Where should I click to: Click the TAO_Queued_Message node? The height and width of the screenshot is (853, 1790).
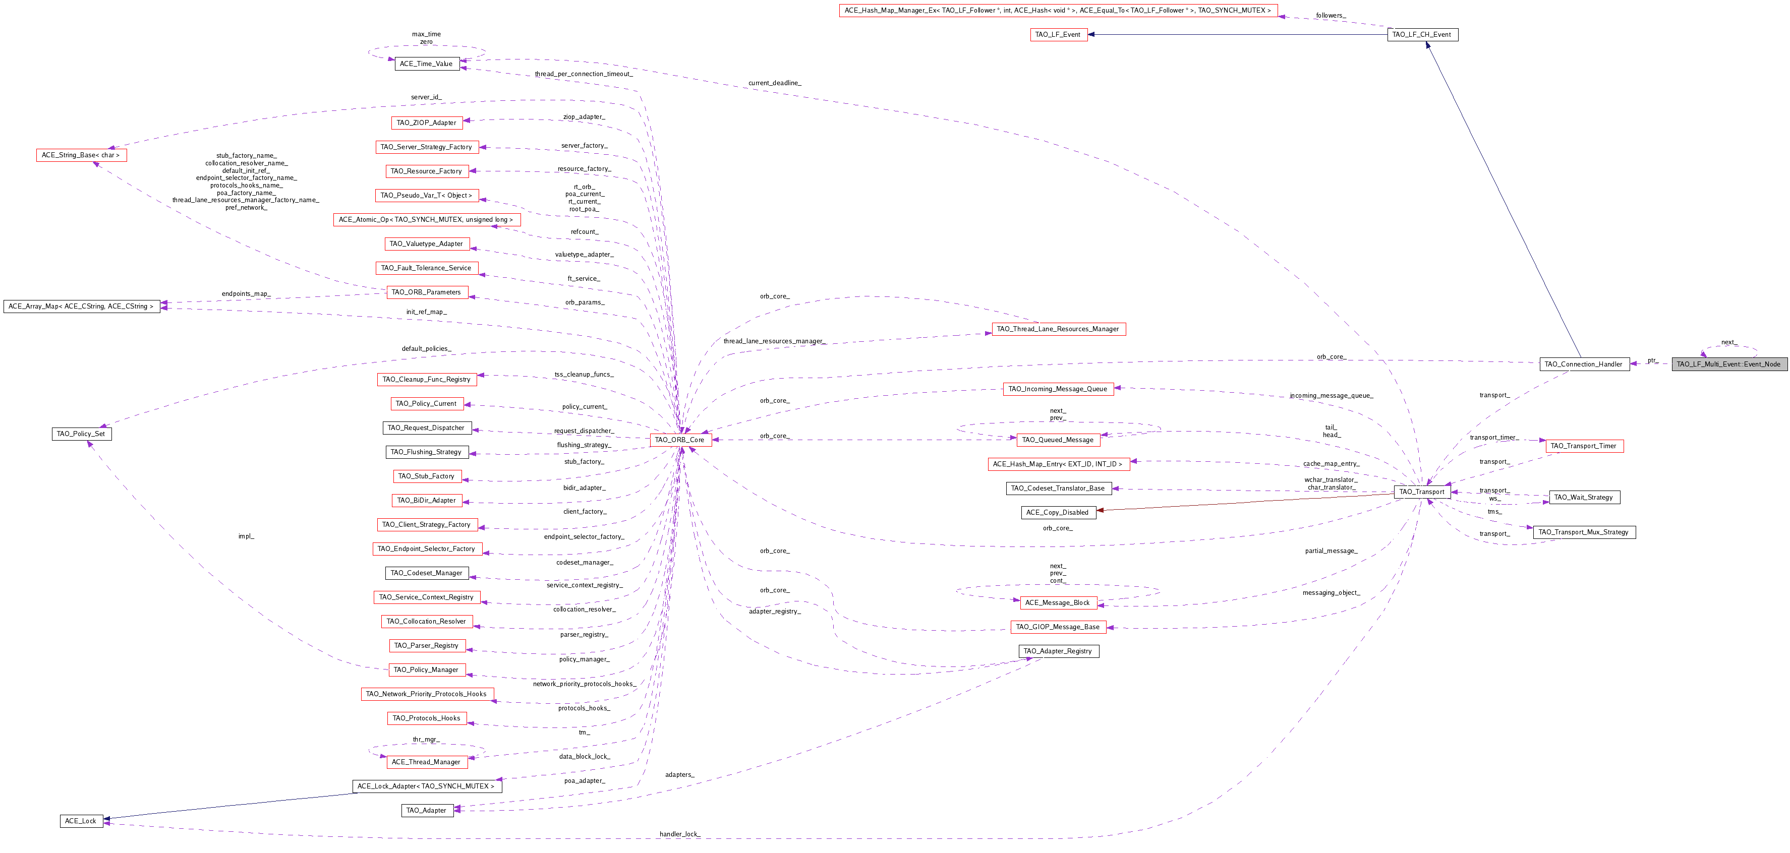[x=1058, y=440]
